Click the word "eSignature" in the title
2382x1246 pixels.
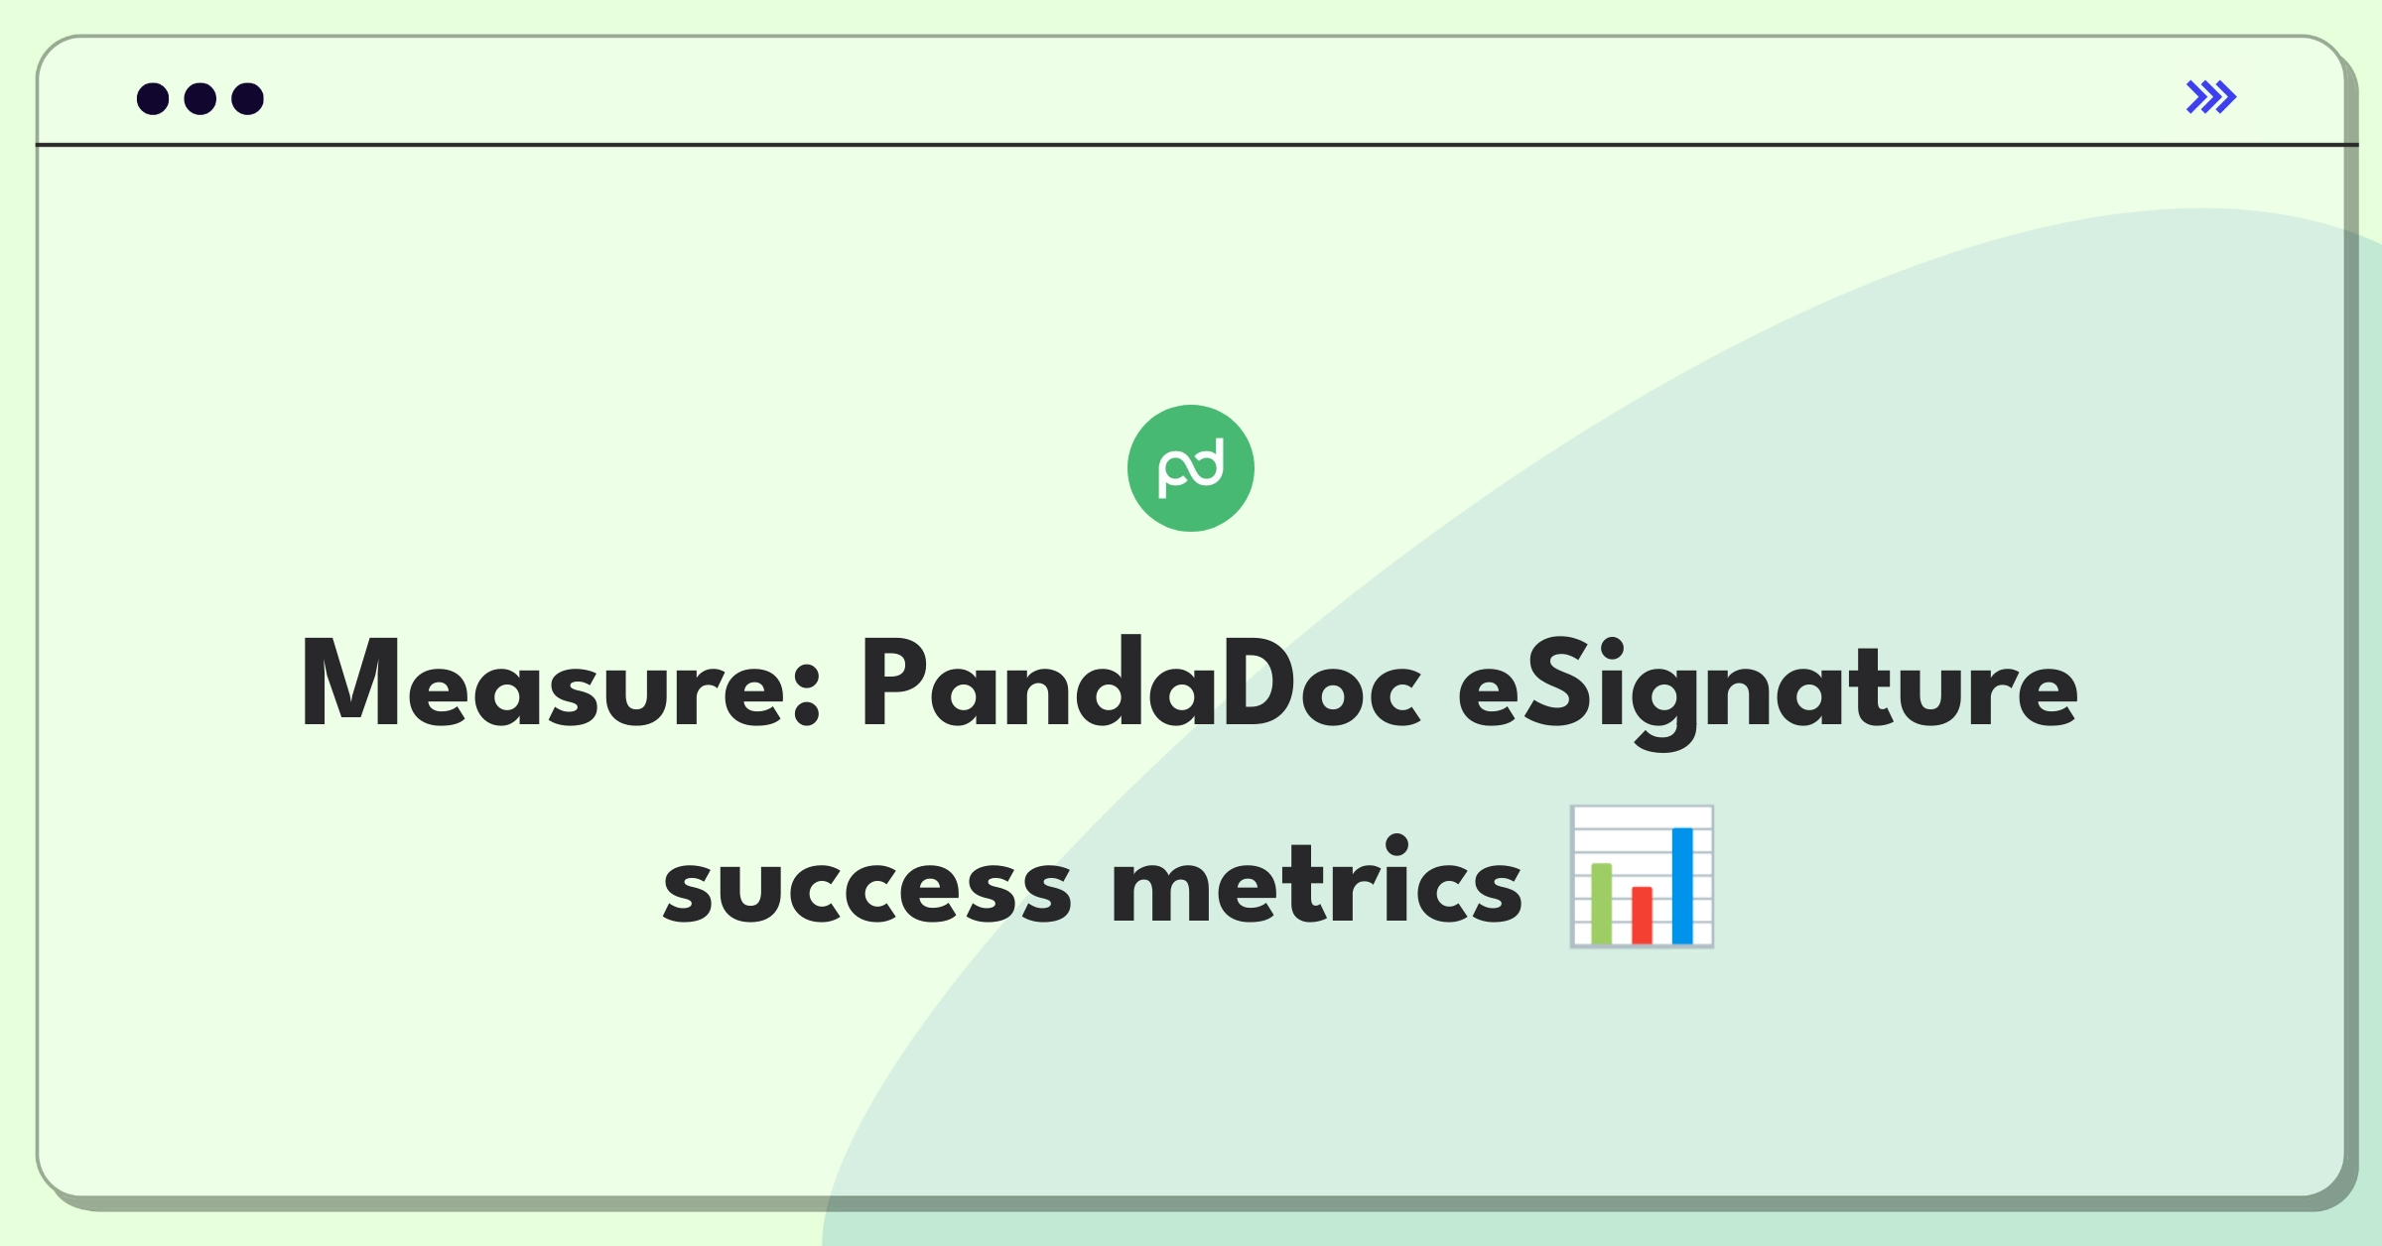tap(1768, 692)
